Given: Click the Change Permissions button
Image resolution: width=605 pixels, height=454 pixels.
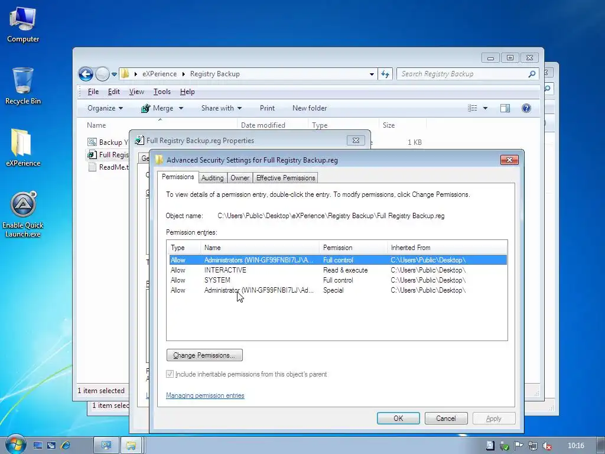Looking at the screenshot, I should point(204,355).
